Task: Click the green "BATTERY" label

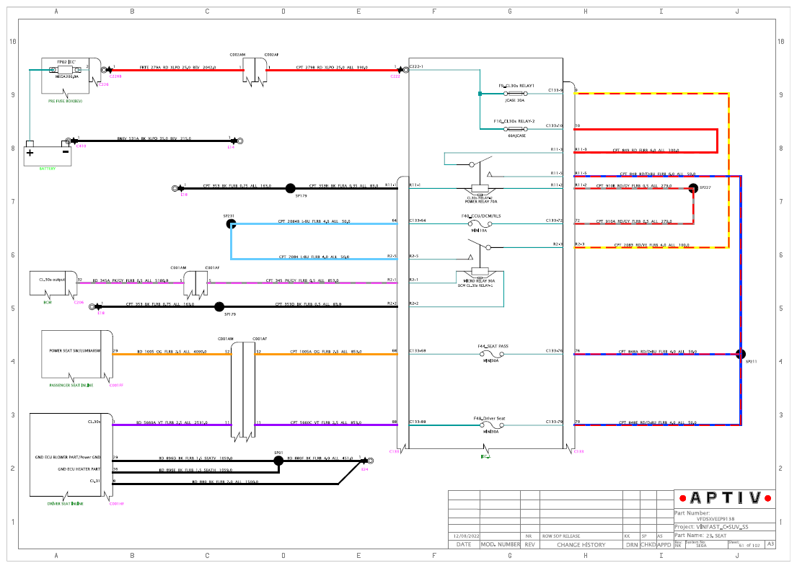Action: pyautogui.click(x=48, y=169)
